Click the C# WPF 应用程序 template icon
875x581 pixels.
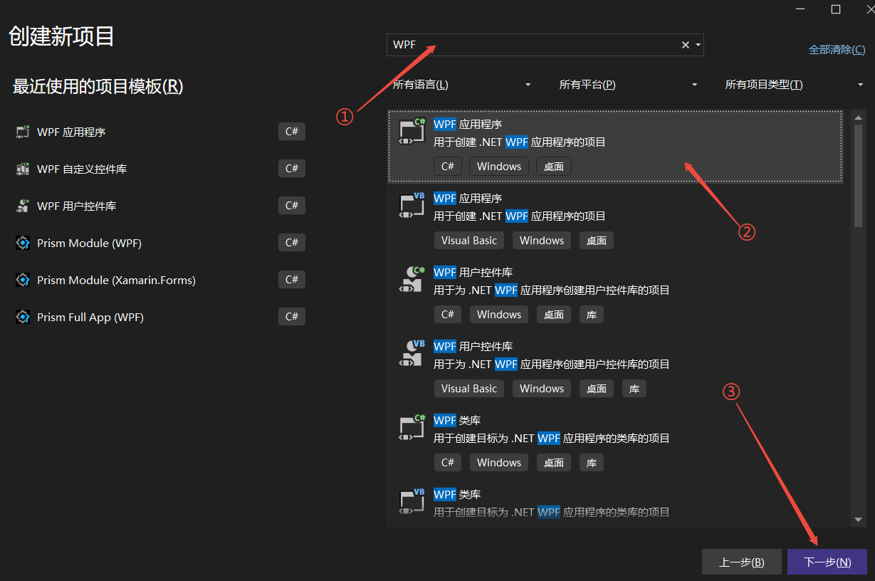click(412, 130)
